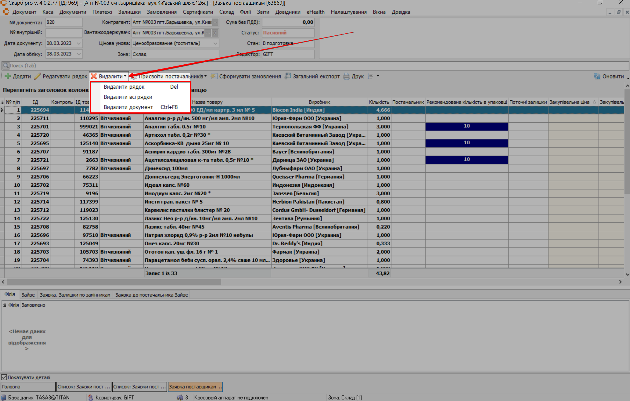The height and width of the screenshot is (401, 630).
Task: Click the pencil Редагувати рядок icon
Action: (x=37, y=76)
